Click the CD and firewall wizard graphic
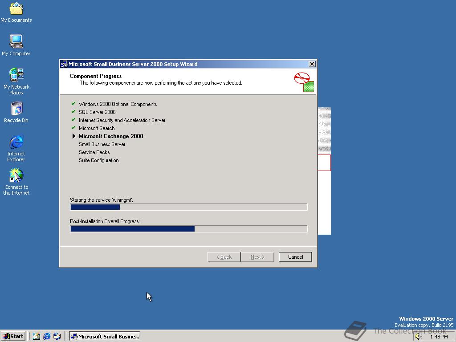 [x=304, y=82]
